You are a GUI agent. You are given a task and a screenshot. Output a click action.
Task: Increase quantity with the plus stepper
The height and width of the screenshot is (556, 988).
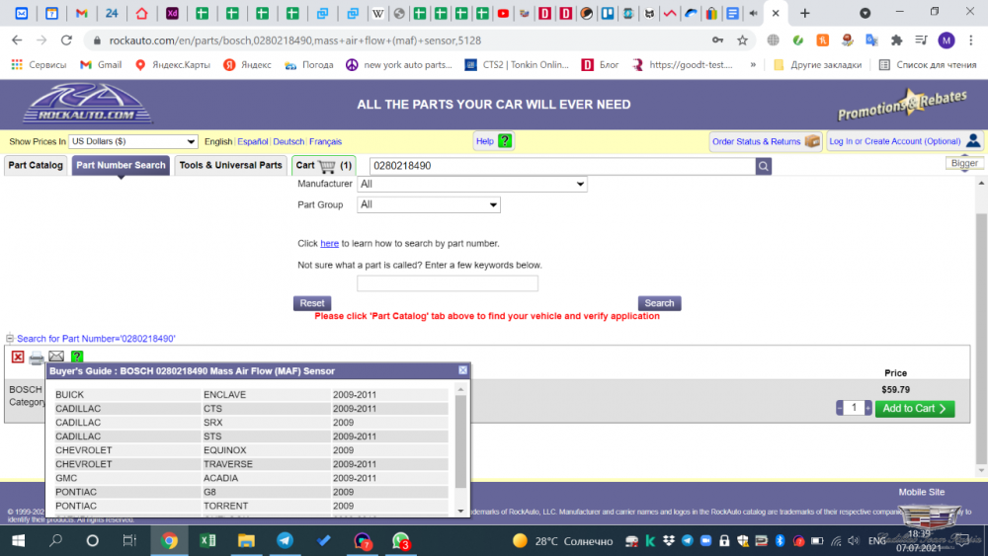[868, 409]
